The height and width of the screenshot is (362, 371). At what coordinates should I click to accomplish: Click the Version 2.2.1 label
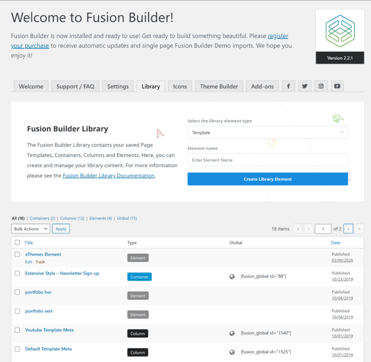pyautogui.click(x=340, y=58)
